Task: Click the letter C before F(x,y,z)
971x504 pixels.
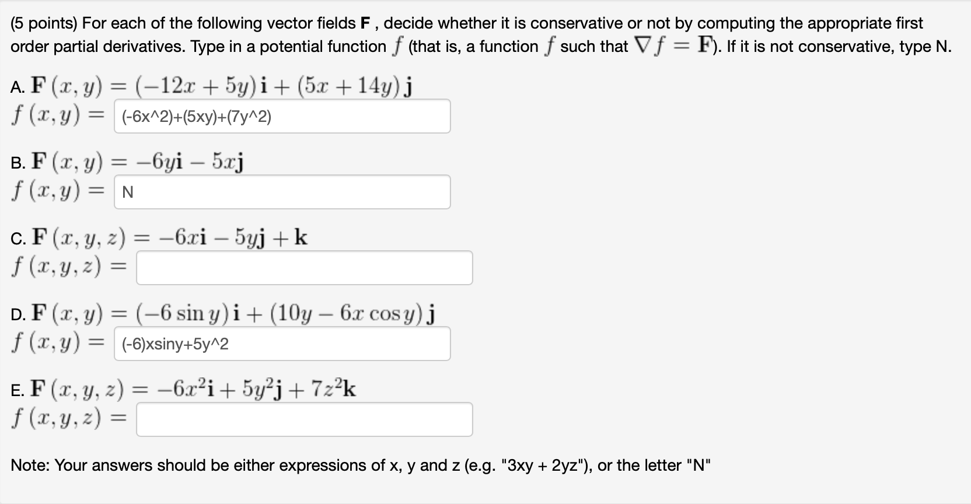Action: point(17,237)
